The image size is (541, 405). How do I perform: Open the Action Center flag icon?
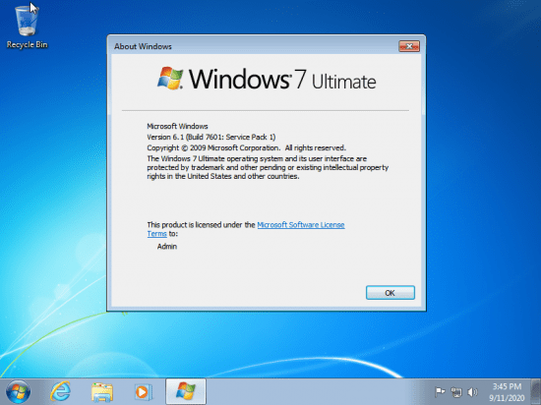coord(440,392)
